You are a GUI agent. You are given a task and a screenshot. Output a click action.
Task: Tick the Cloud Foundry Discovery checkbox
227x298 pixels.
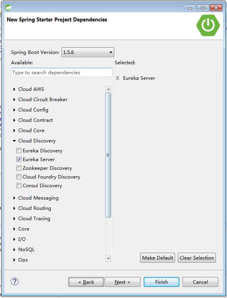19,177
